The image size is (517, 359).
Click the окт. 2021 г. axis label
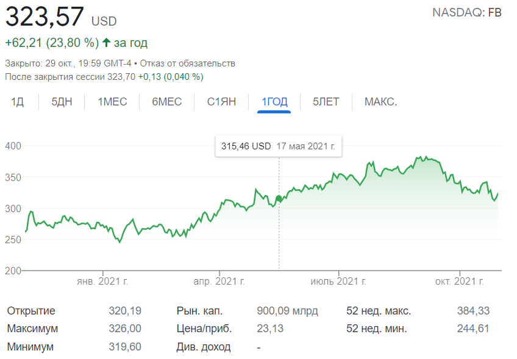click(x=459, y=282)
